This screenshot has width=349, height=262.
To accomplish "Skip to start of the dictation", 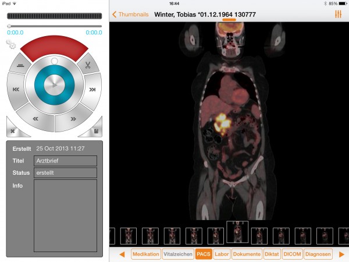I will coord(16,90).
